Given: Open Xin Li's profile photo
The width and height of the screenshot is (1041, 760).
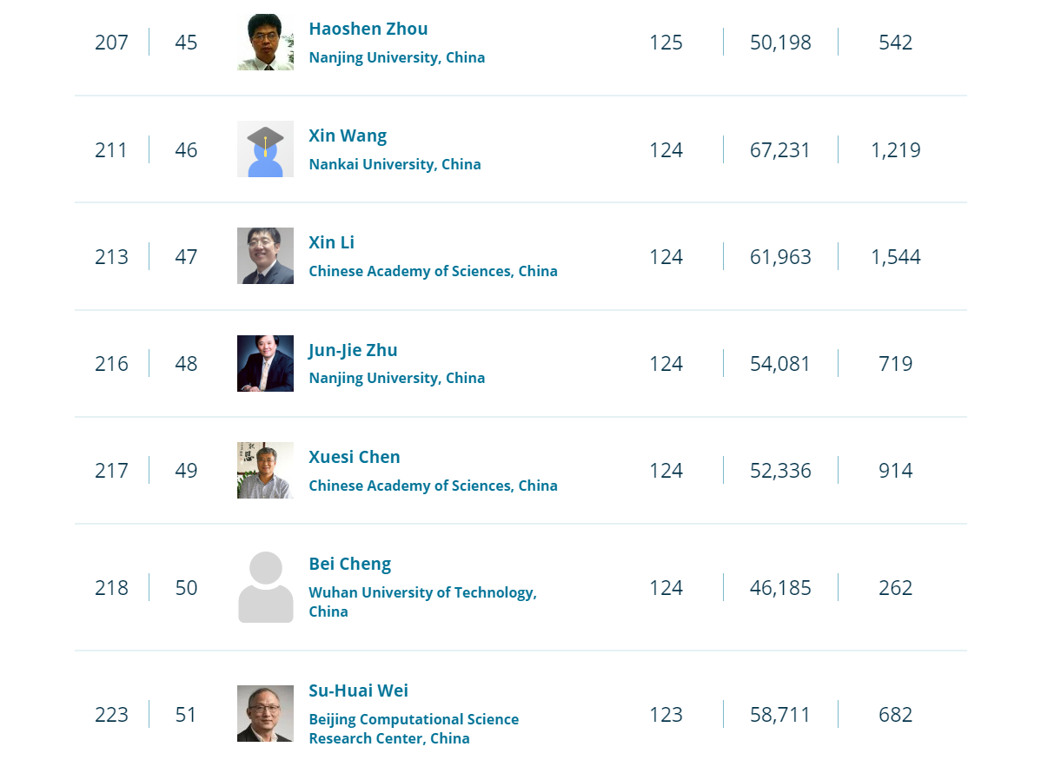Looking at the screenshot, I should coord(265,255).
